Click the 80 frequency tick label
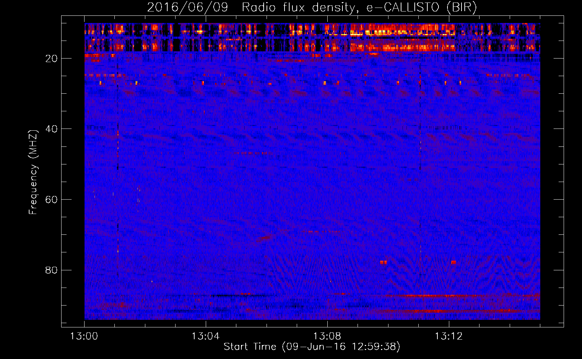The image size is (582, 359). (x=52, y=270)
